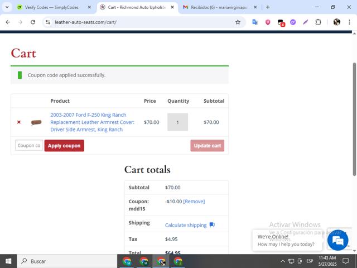Open the clock showing 11:43 AM
The image size is (357, 268).
(327, 261)
